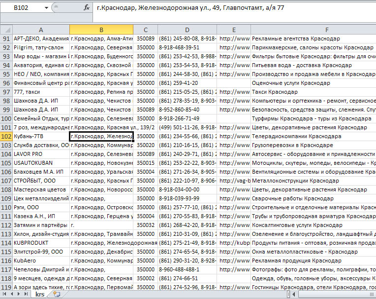Image resolution: width=376 pixels, height=299 pixels.
Task: Click cell 'Рекламная продукция Краснодар'
Action: pos(313,261)
